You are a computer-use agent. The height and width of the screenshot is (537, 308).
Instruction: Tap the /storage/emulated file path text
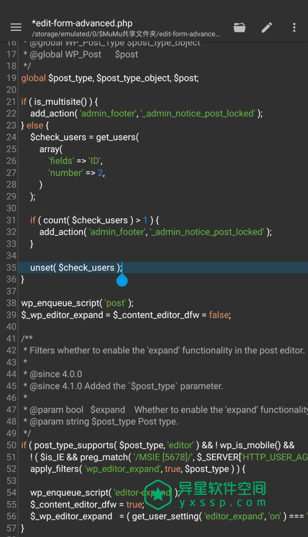126,34
